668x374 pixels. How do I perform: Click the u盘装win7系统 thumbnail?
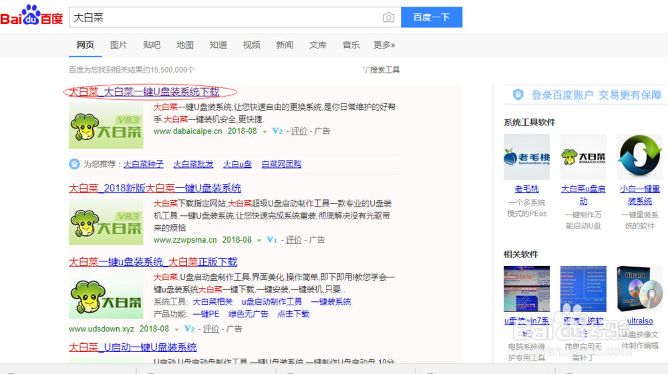pyautogui.click(x=526, y=289)
